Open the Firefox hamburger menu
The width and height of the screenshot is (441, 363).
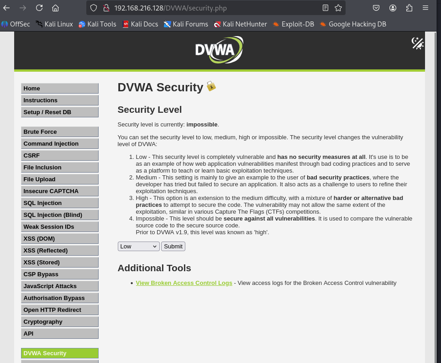click(x=425, y=8)
